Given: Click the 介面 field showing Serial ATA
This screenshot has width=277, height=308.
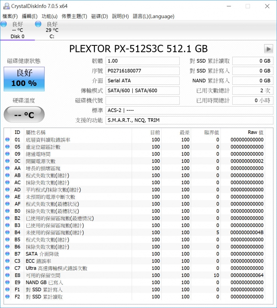Looking at the screenshot, I should click(142, 81).
